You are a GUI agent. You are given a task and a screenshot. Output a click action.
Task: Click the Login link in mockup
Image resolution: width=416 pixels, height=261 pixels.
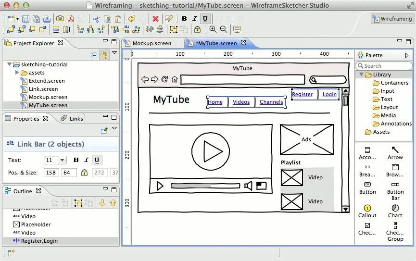point(329,94)
